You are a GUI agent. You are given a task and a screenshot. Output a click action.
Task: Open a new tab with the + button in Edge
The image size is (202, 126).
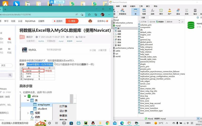5,9
